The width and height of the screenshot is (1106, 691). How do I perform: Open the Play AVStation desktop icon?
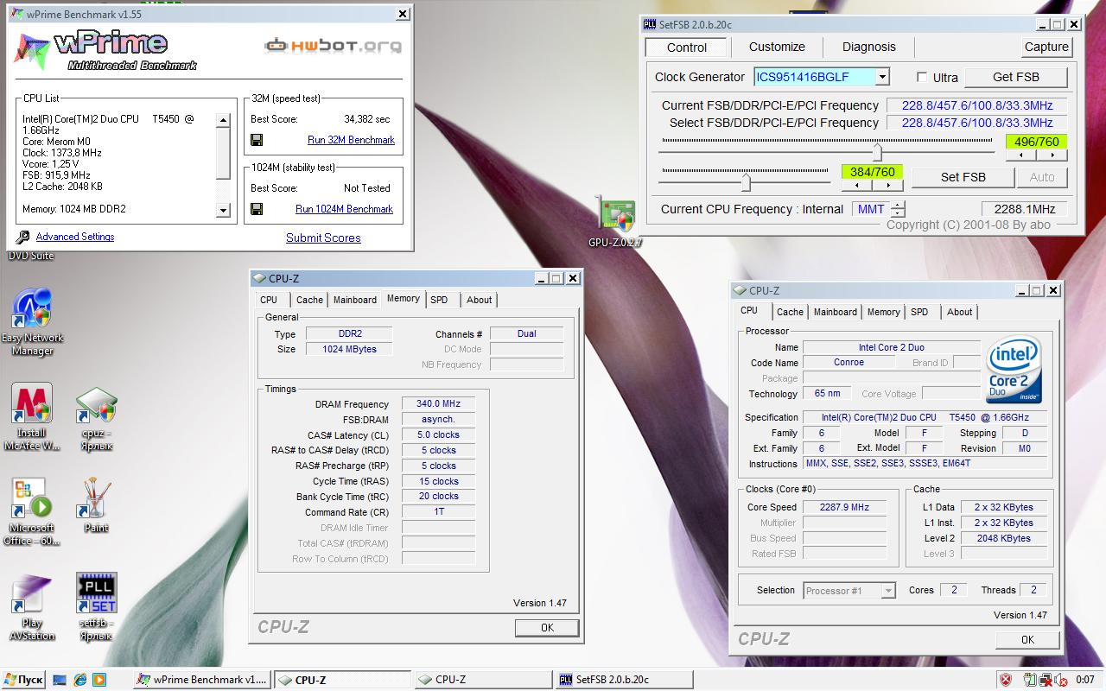coord(32,607)
